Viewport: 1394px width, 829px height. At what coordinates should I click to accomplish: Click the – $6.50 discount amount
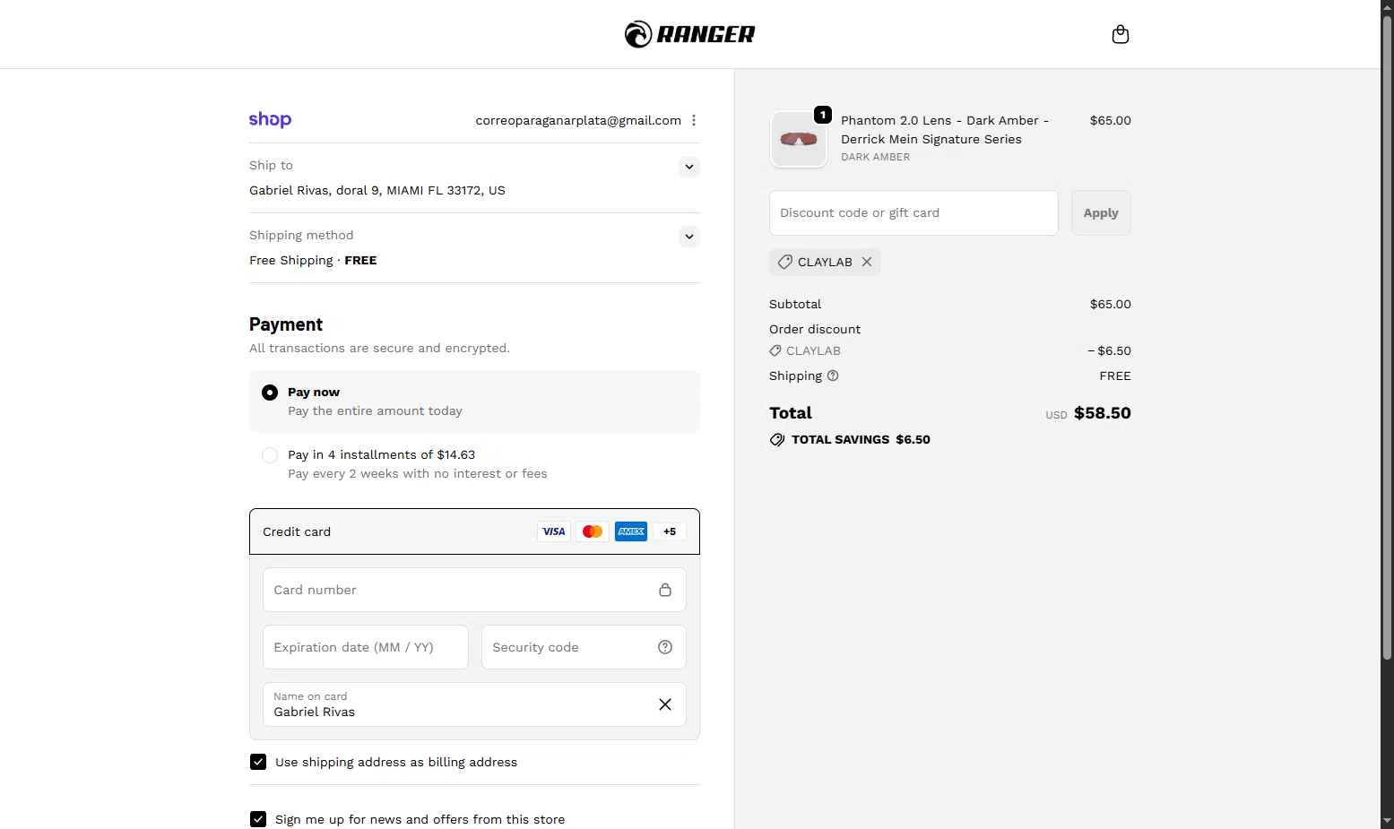(1109, 350)
